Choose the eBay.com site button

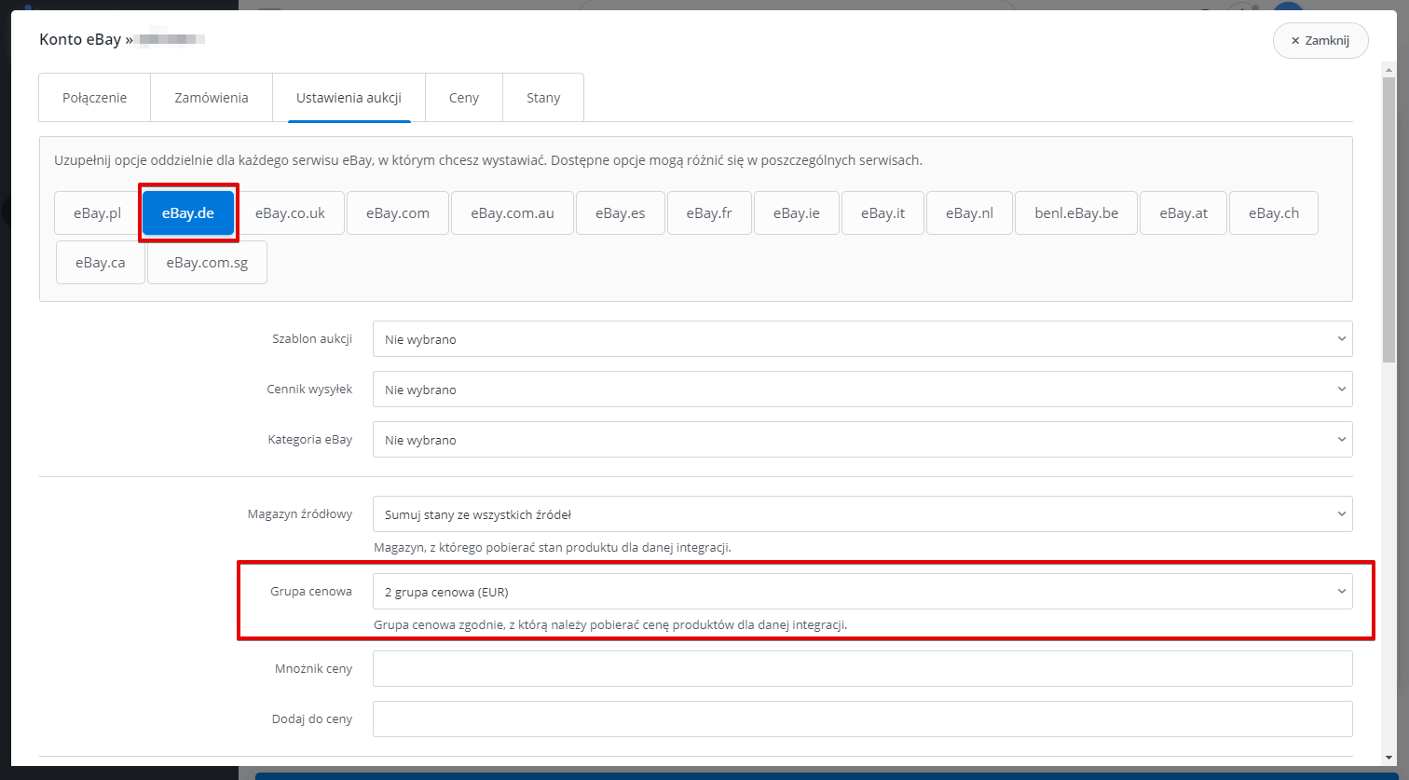tap(398, 213)
